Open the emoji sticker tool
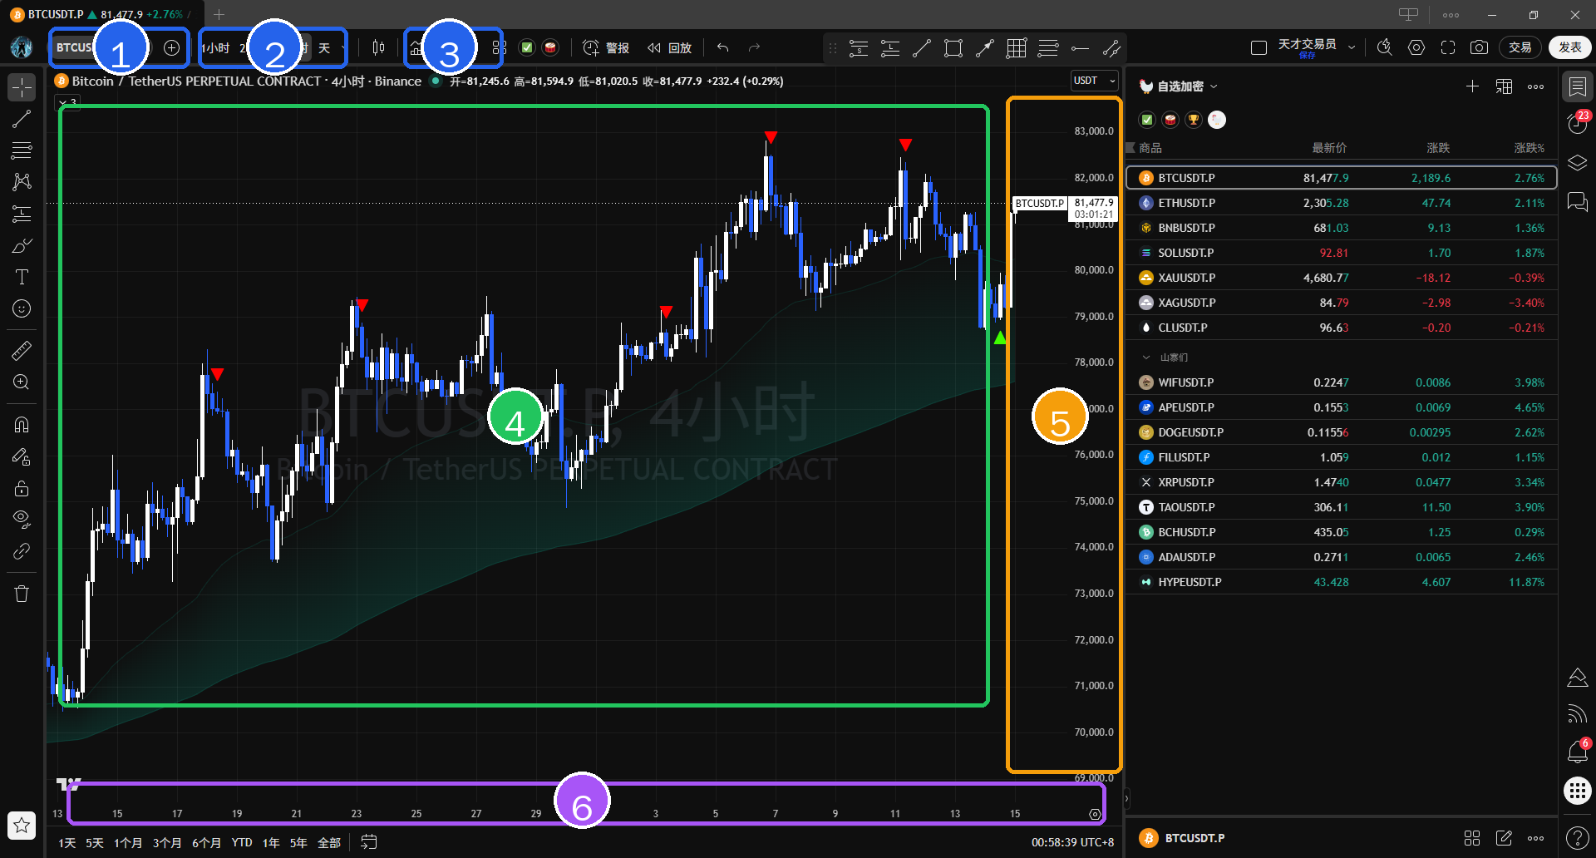Screen dimensions: 1596x858 point(22,308)
